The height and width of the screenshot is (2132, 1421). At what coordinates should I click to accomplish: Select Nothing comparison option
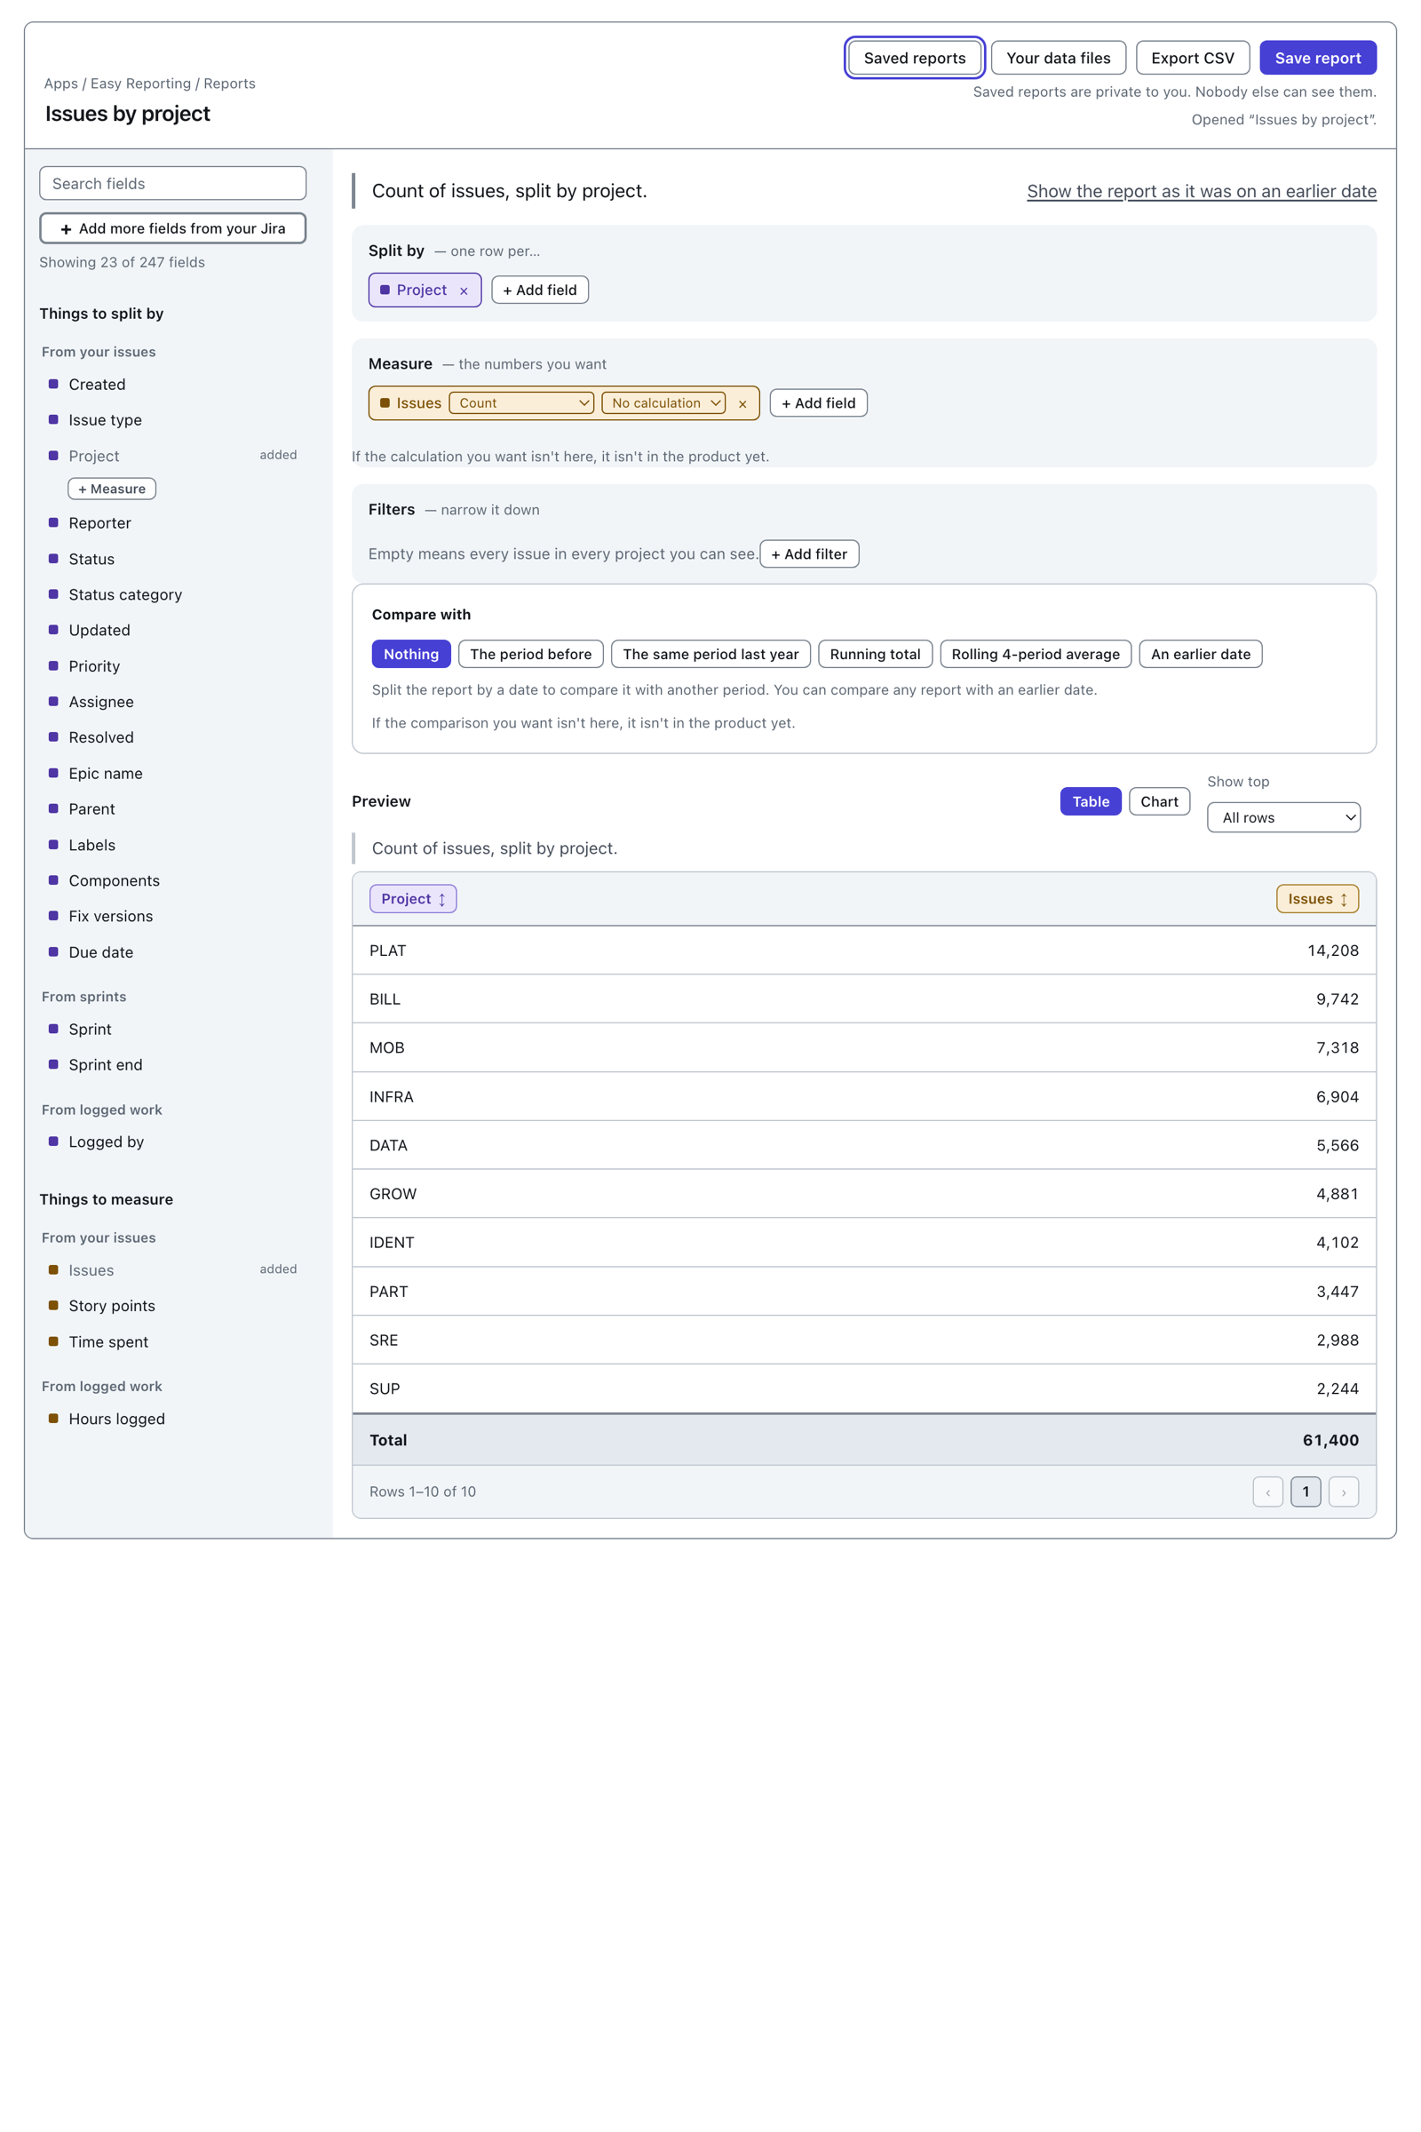[x=410, y=655]
